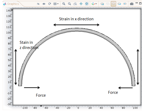Screen dimensions: 147x112
Task: Click the Reset Hiding refresh arrow icon
Action: (x=49, y=4)
